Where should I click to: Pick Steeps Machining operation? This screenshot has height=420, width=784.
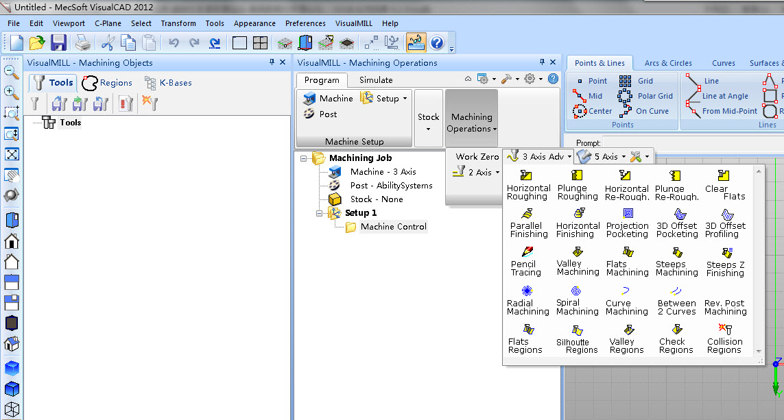point(676,262)
